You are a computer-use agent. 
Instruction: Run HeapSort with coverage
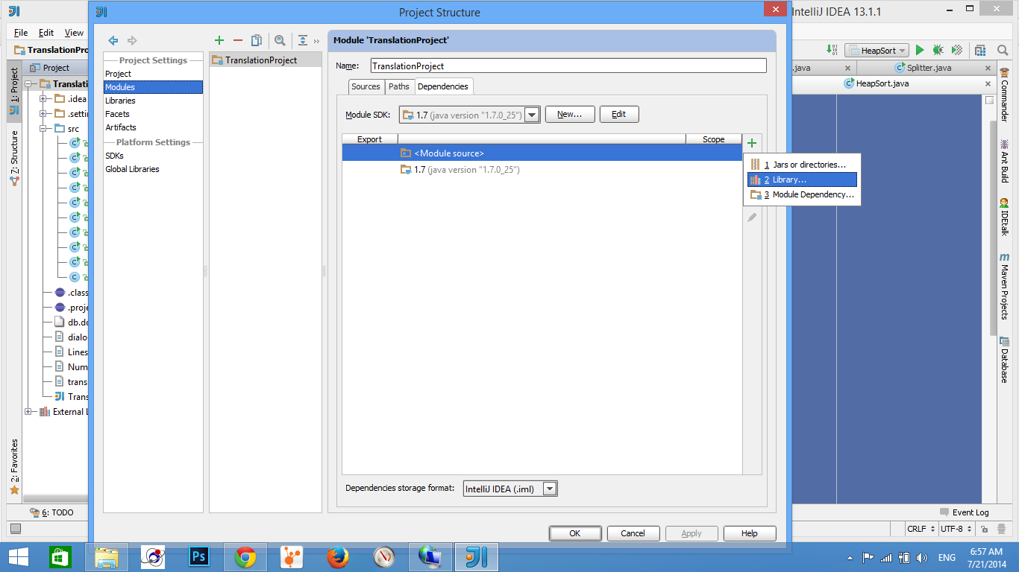pos(956,50)
